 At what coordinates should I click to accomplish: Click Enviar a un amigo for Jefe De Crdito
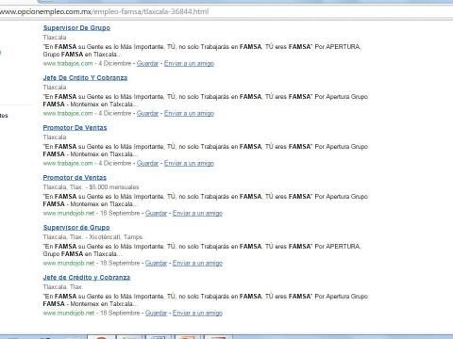coord(189,113)
